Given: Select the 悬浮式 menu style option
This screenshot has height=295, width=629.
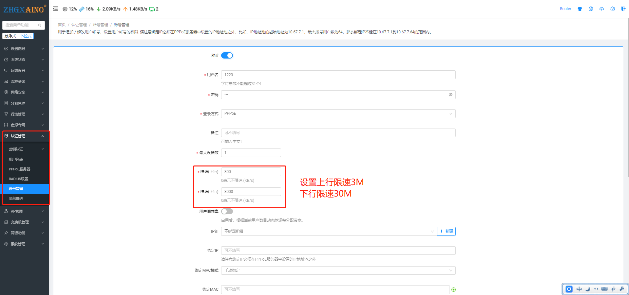Looking at the screenshot, I should 10,36.
